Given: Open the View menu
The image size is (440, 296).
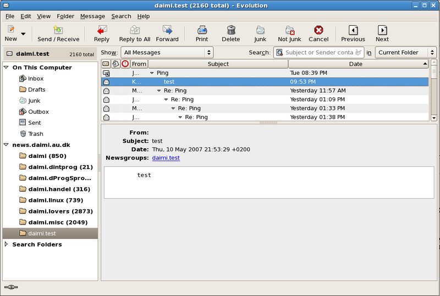Looking at the screenshot, I should pos(44,17).
